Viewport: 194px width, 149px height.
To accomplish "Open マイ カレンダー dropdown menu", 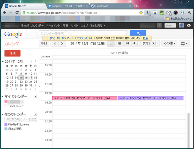I will tap(35, 97).
